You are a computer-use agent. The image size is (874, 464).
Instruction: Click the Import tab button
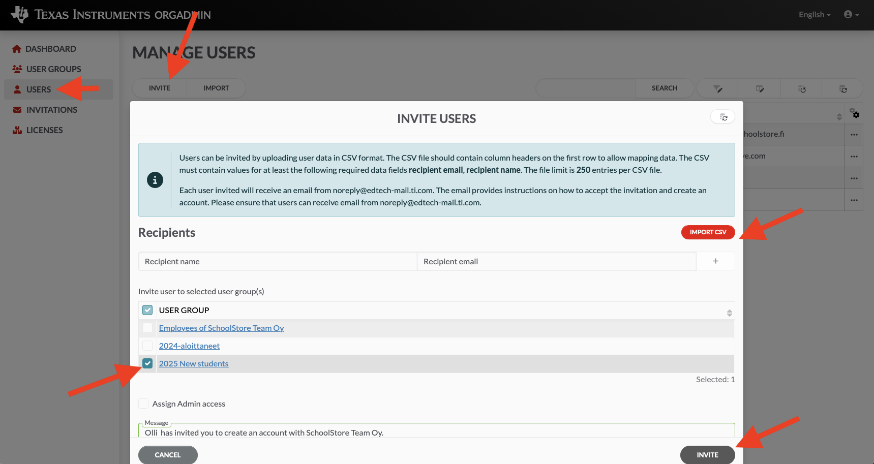tap(216, 88)
